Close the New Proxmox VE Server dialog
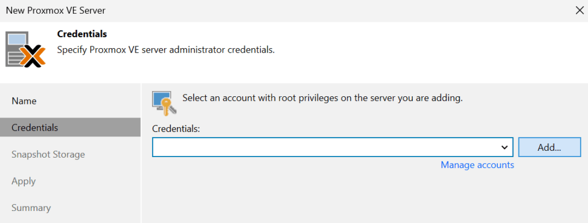This screenshot has height=223, width=588. pyautogui.click(x=579, y=10)
